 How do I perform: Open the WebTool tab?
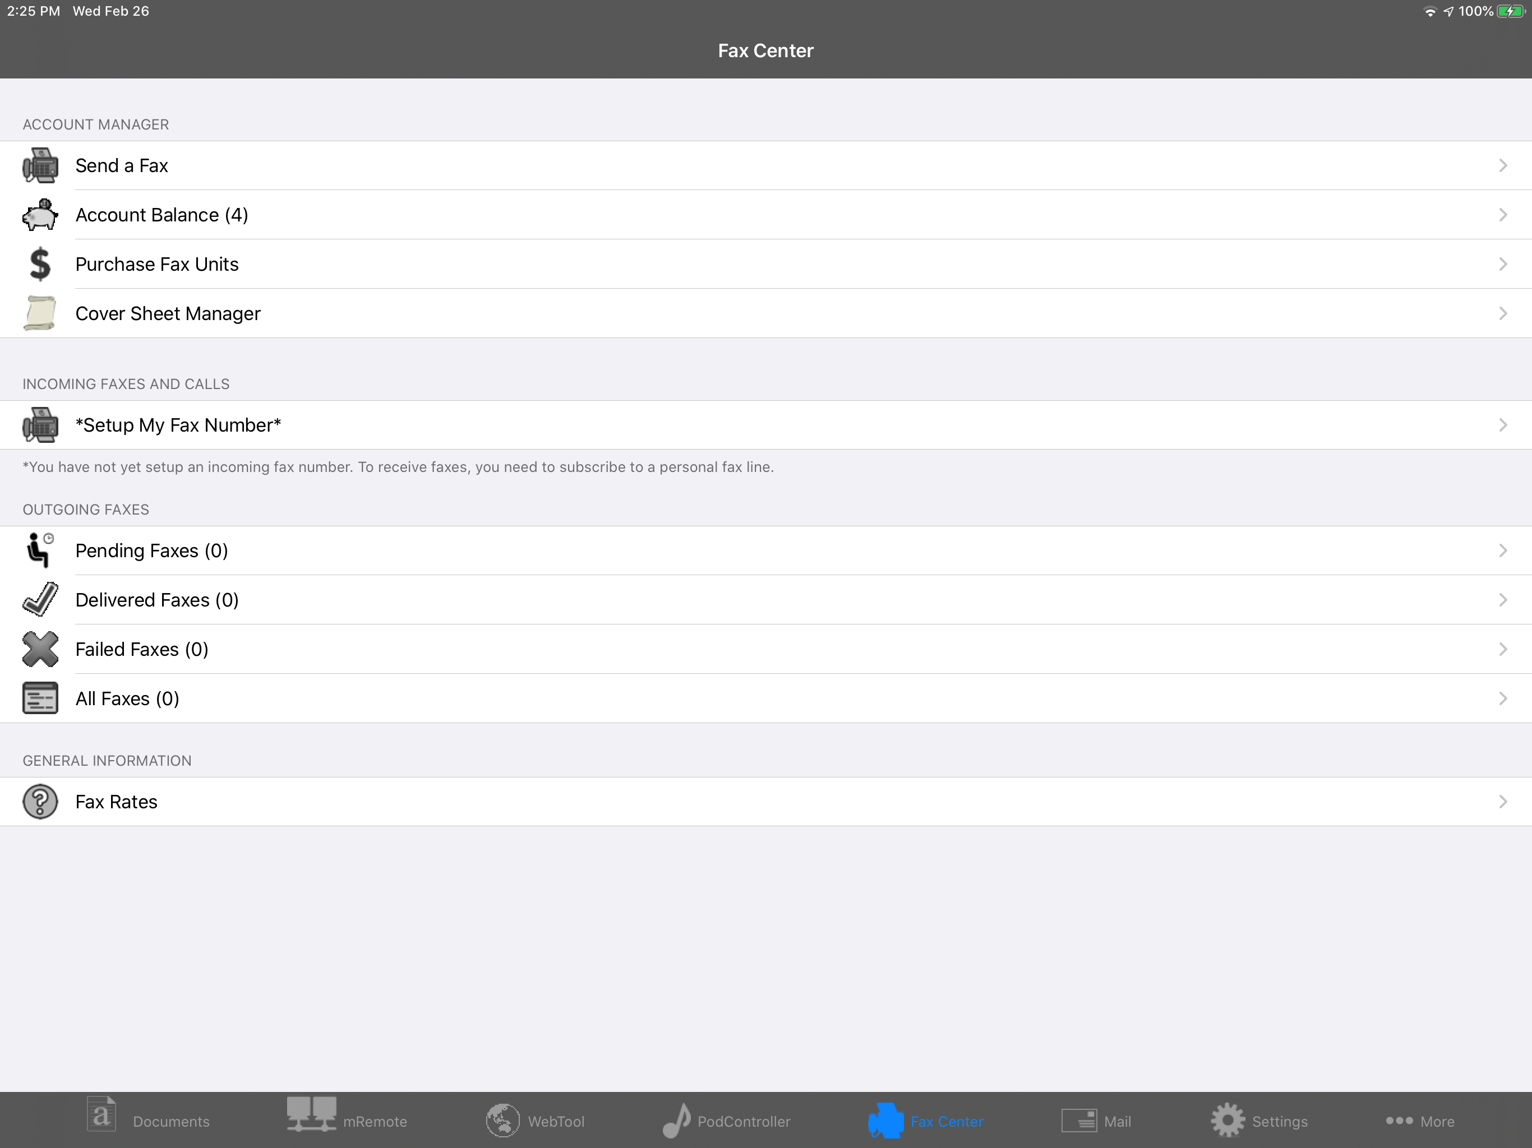click(x=534, y=1119)
